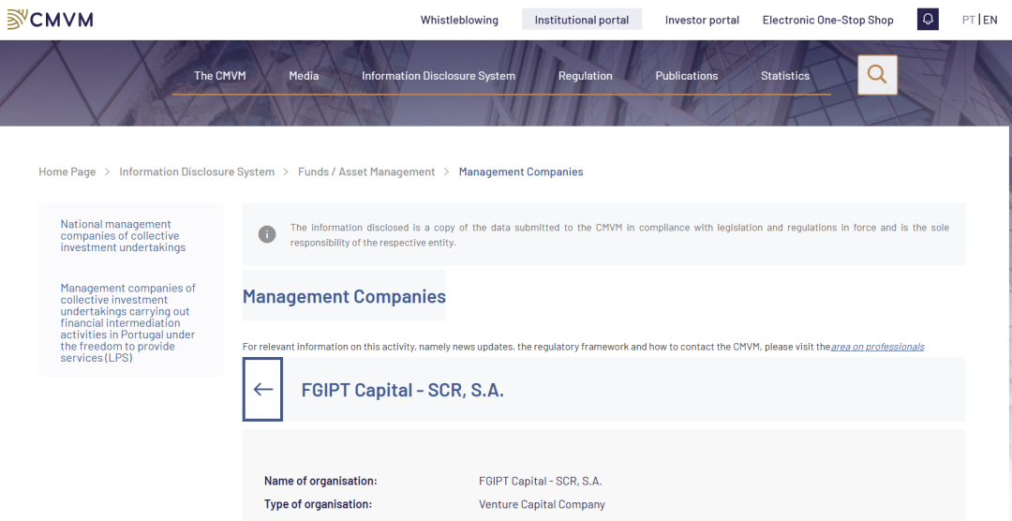Open the notifications bell icon
This screenshot has height=521, width=1012.
click(928, 20)
